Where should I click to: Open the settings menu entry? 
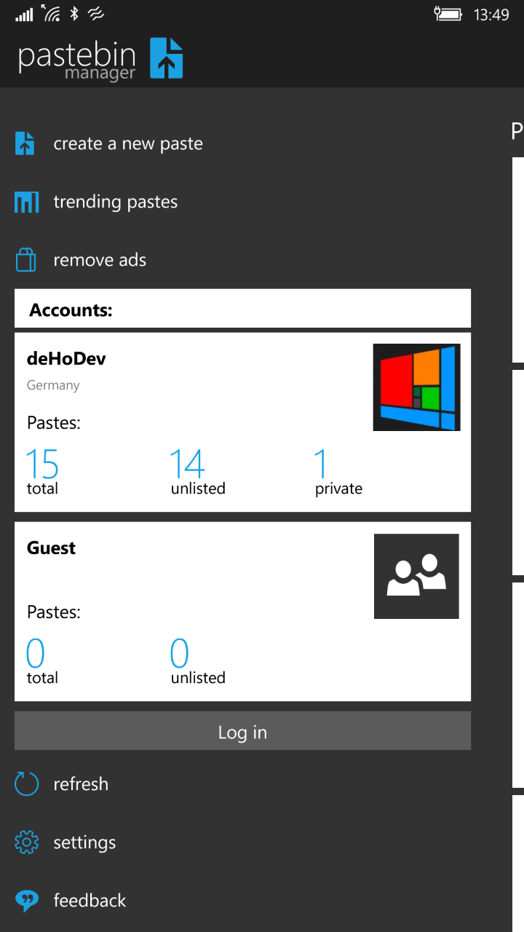pos(84,843)
